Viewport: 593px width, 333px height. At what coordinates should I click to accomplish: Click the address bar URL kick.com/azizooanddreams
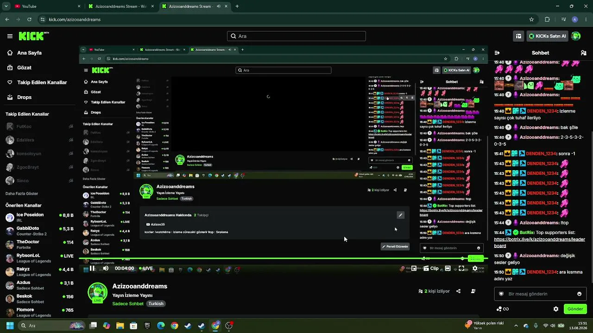click(x=75, y=19)
